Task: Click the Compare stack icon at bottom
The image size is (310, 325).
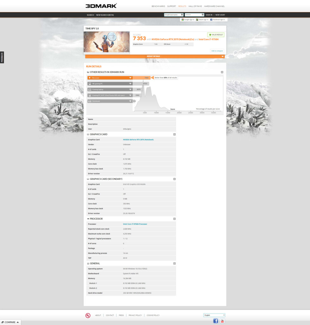Action: pos(3,322)
